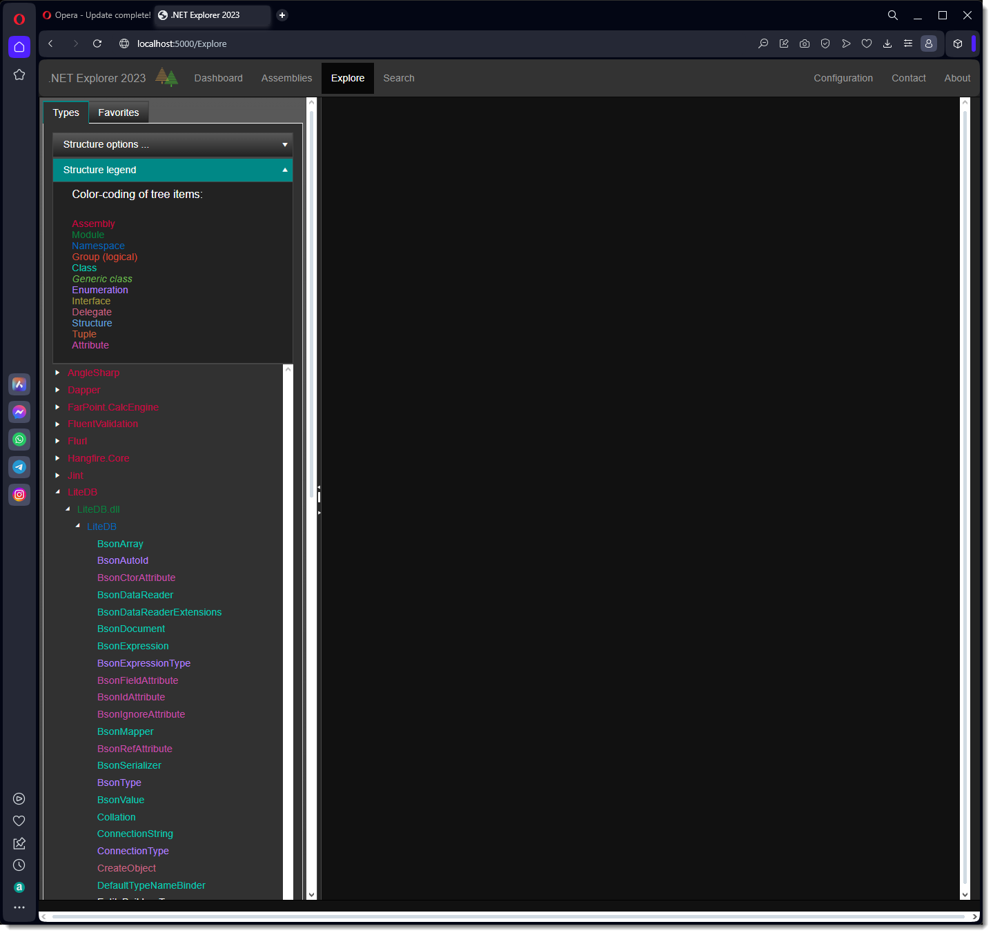993x935 pixels.
Task: Select BsonCtorAttribute in tree
Action: 136,578
